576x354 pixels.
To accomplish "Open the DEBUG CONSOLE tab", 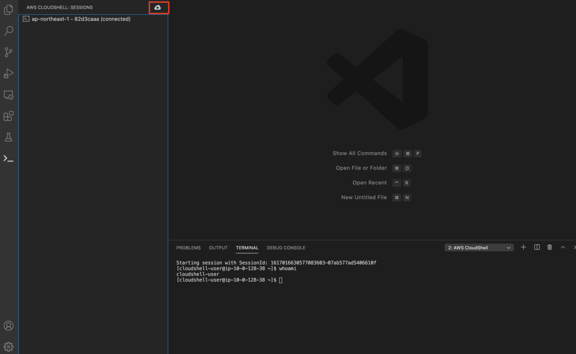I will click(286, 248).
